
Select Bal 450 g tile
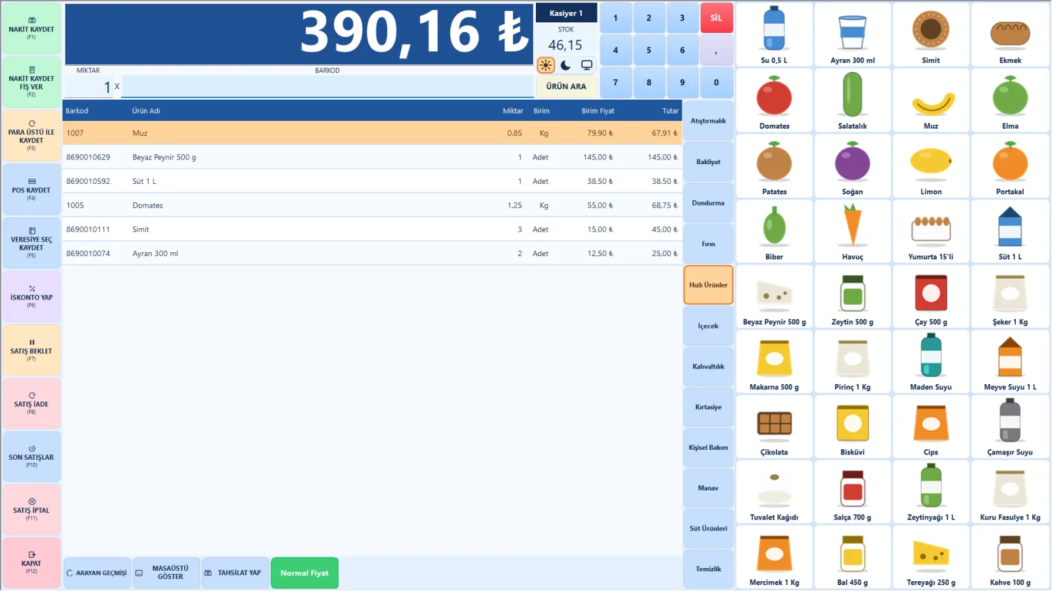tap(852, 556)
